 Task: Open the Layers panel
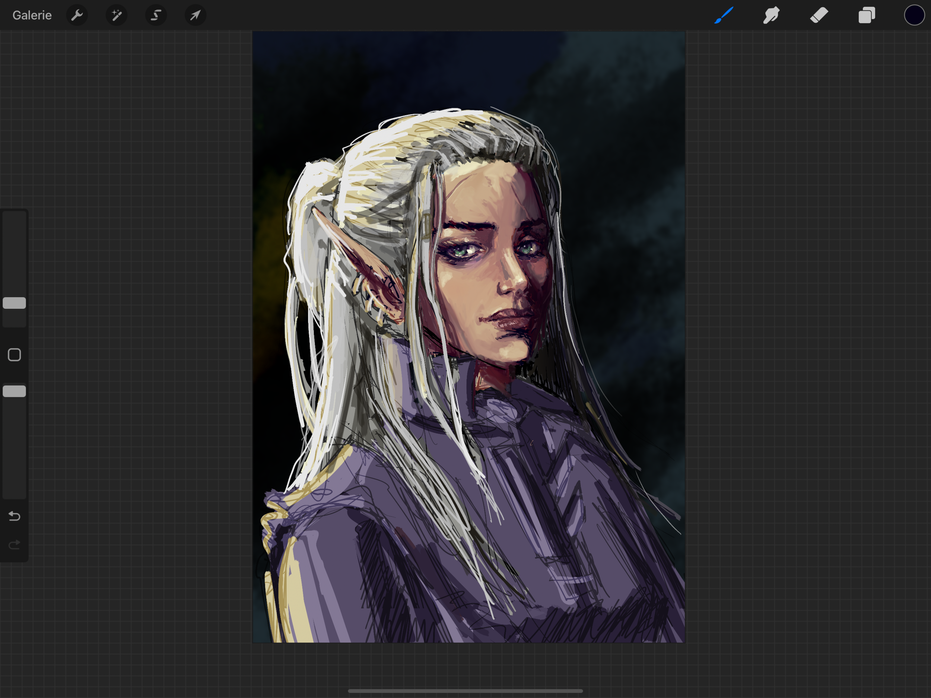867,16
